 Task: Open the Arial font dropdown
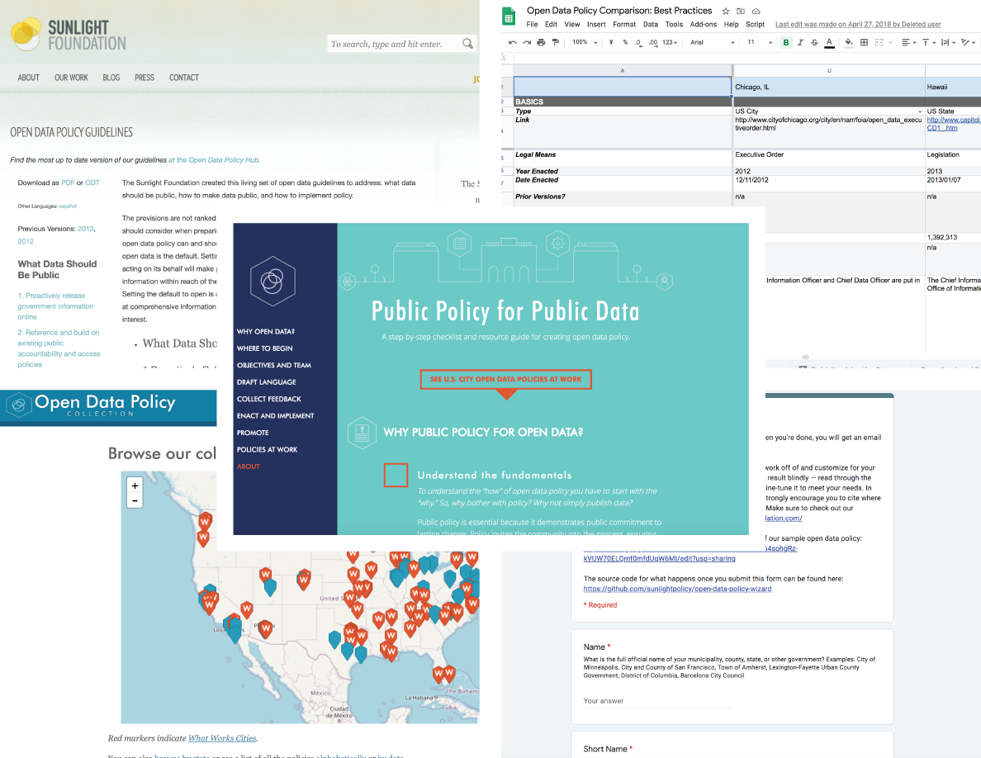[x=712, y=43]
